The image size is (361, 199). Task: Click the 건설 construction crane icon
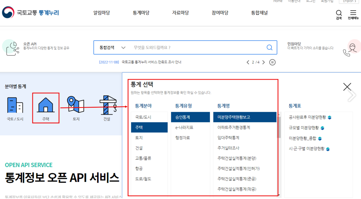(x=107, y=107)
